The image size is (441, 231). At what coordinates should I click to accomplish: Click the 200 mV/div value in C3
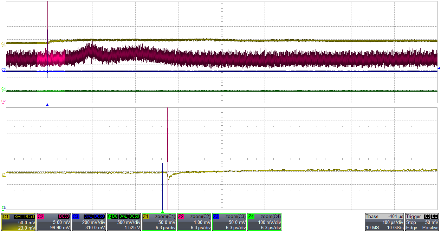94,223
